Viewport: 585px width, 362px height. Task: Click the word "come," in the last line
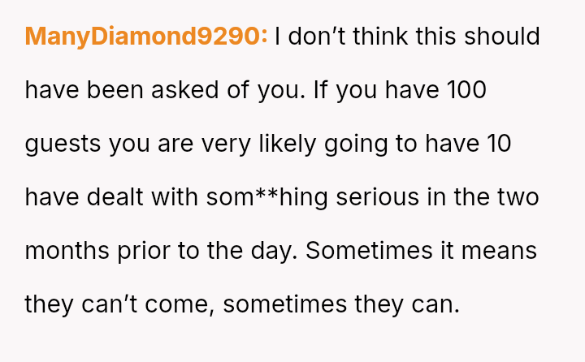[x=183, y=304]
